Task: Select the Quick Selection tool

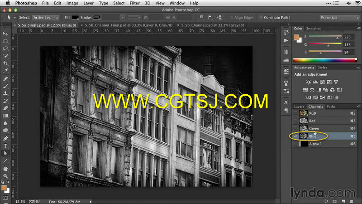Action: 5,56
